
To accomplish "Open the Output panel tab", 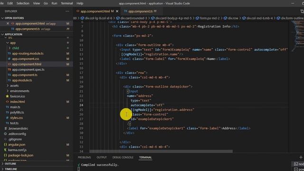I will coord(102,157).
